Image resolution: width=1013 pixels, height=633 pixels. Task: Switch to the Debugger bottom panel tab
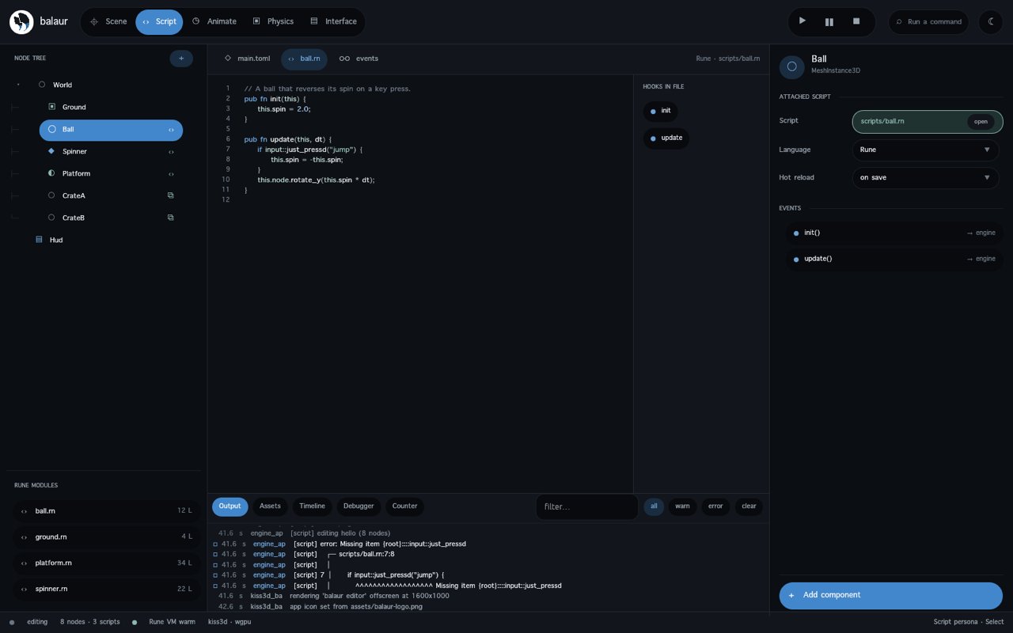click(x=359, y=506)
